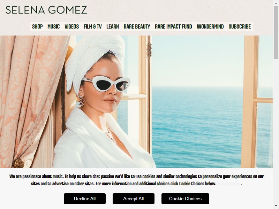Click the faint Privacy Policy link
The width and height of the screenshot is (279, 209).
(x=229, y=184)
